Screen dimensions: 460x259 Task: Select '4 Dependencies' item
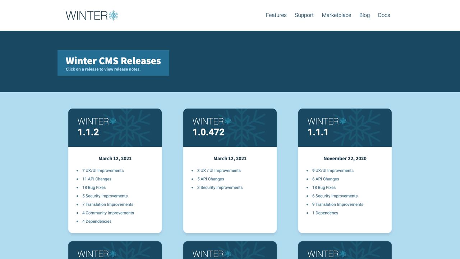click(97, 221)
